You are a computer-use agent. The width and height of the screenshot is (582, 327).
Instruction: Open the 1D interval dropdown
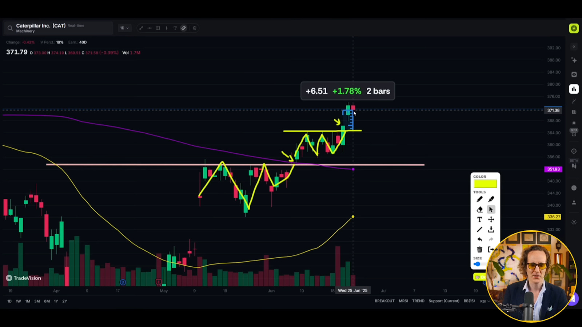(x=124, y=28)
